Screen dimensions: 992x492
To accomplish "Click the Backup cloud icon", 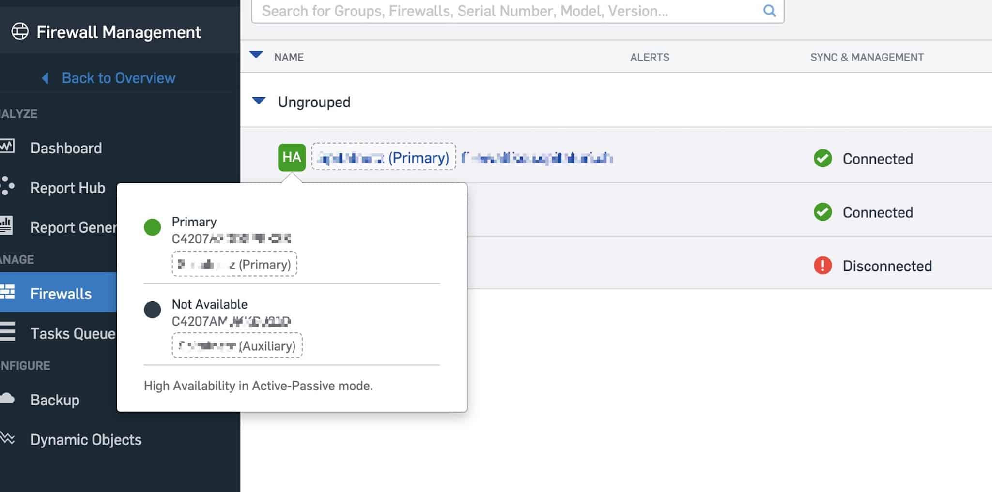I will (7, 399).
